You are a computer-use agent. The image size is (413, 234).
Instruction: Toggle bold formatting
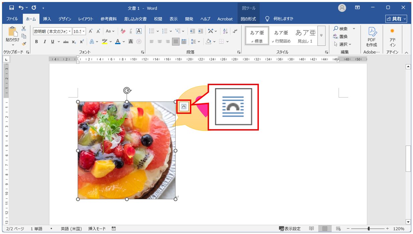pos(36,42)
